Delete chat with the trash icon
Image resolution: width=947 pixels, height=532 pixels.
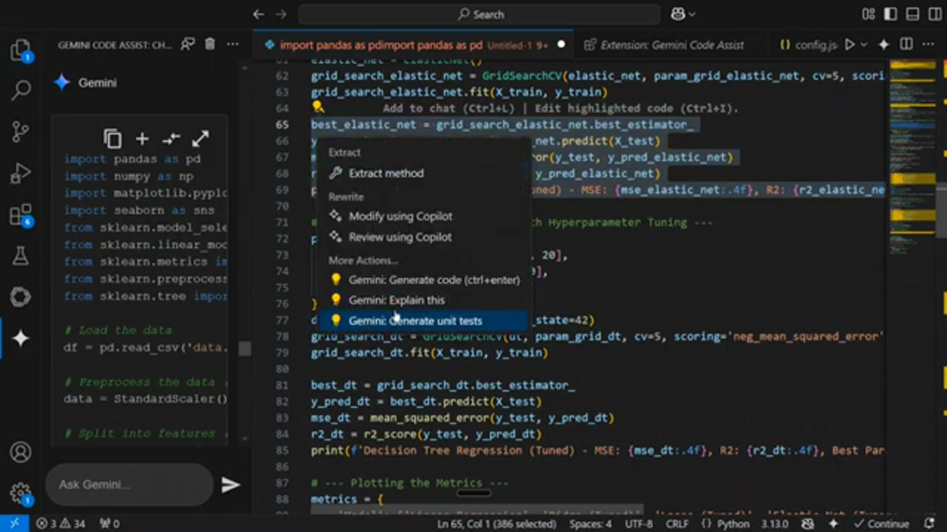pos(210,44)
